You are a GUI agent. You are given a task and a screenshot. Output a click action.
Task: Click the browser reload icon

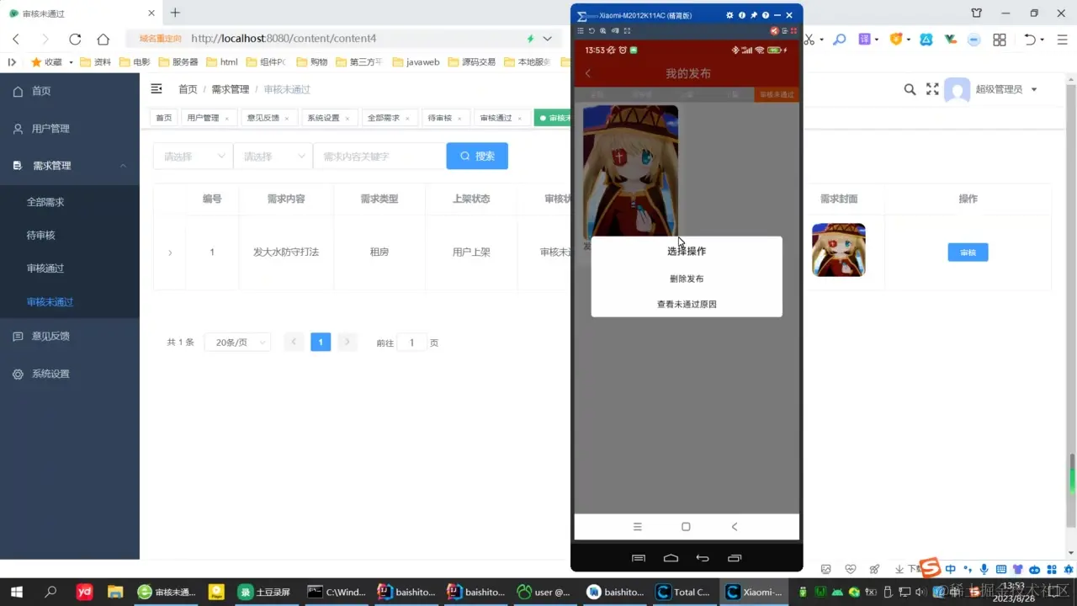tap(75, 39)
